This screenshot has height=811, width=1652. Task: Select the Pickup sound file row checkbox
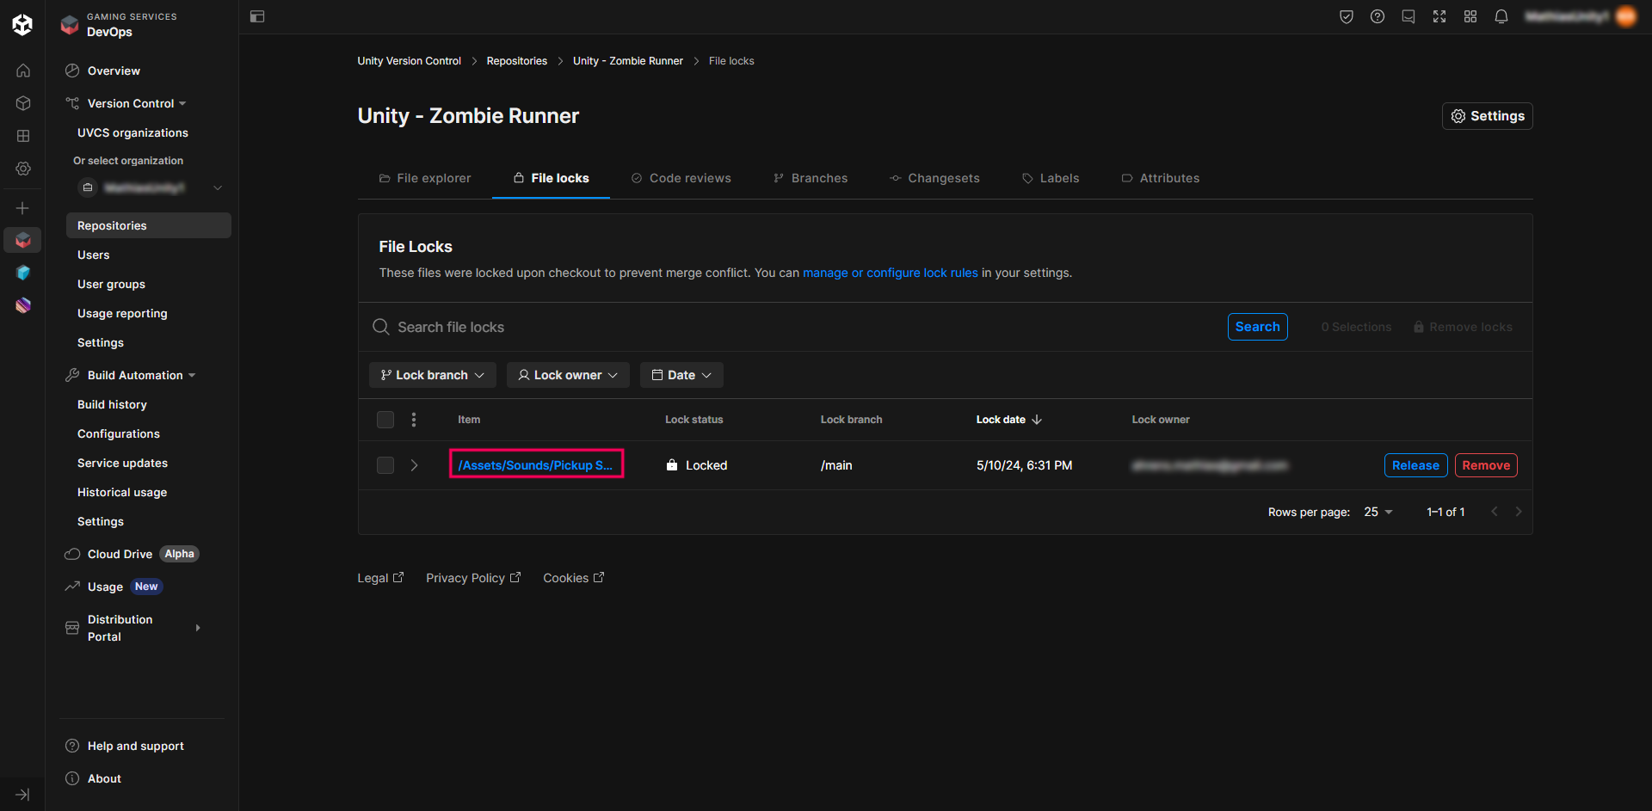tap(385, 465)
